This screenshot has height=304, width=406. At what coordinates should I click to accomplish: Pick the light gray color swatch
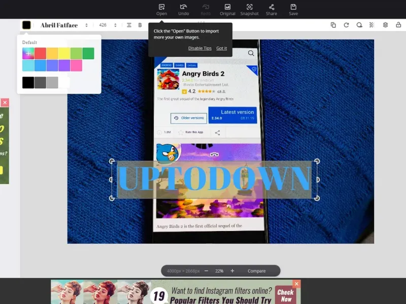(52, 83)
